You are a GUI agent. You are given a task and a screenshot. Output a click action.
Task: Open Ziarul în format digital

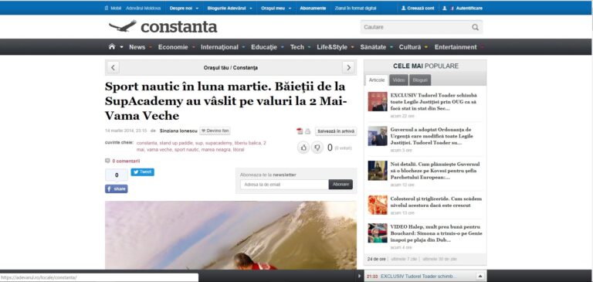tap(355, 8)
